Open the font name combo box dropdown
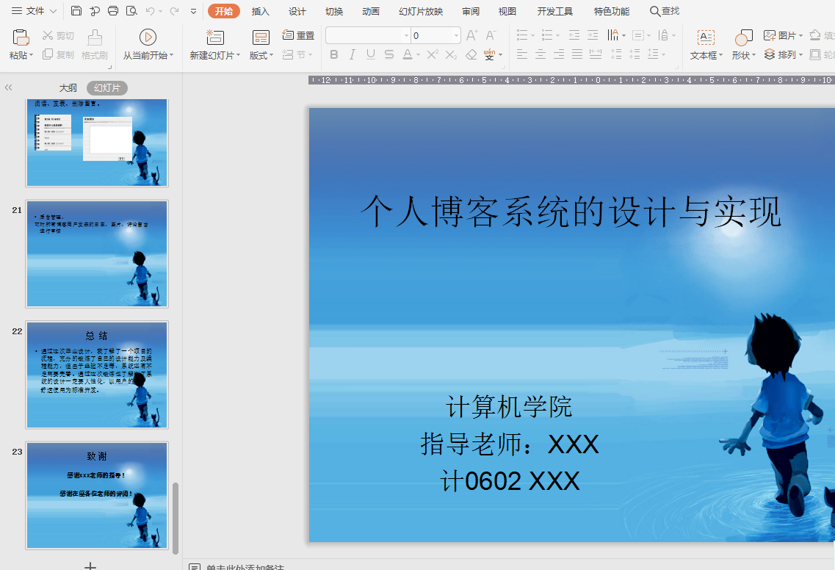 coord(406,35)
